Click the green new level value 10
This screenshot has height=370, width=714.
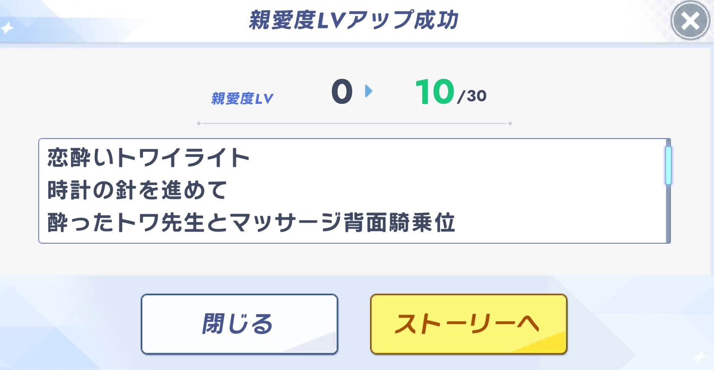[x=434, y=92]
